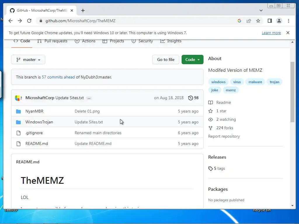Reload the GitHub page
The image size is (299, 224).
coord(29,21)
